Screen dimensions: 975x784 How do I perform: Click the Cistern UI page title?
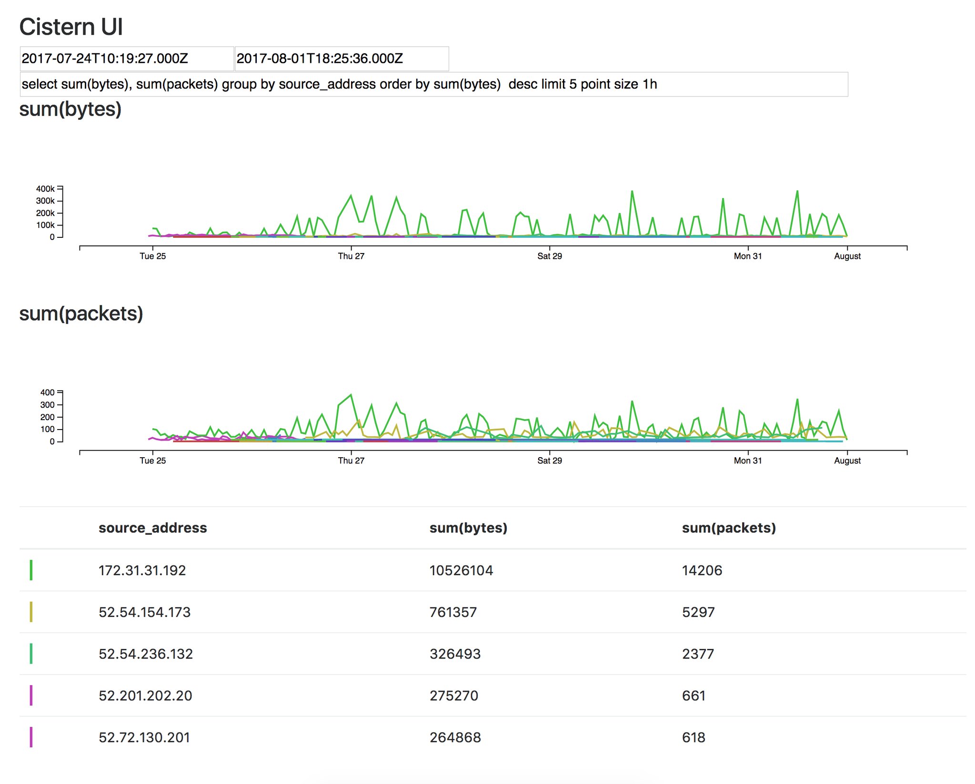point(71,27)
